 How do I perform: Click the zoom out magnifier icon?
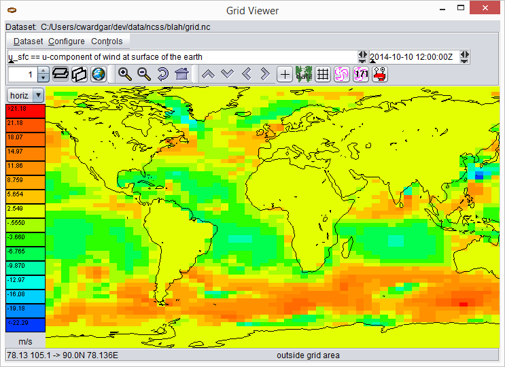(143, 74)
